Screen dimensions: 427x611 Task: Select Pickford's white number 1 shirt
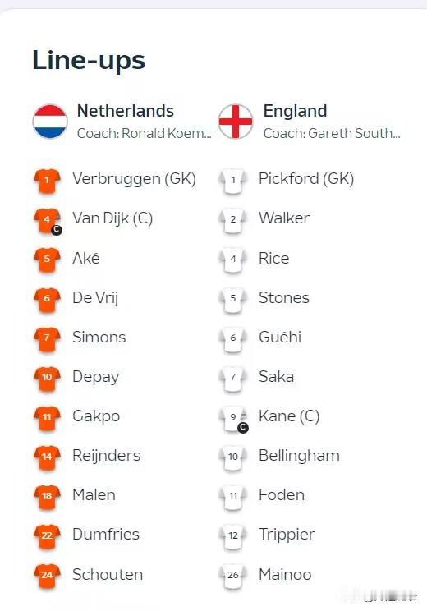pyautogui.click(x=233, y=181)
